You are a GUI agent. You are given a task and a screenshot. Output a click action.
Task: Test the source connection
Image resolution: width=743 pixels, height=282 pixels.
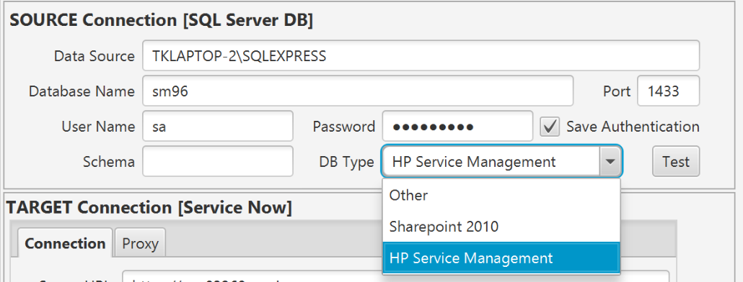(x=676, y=162)
